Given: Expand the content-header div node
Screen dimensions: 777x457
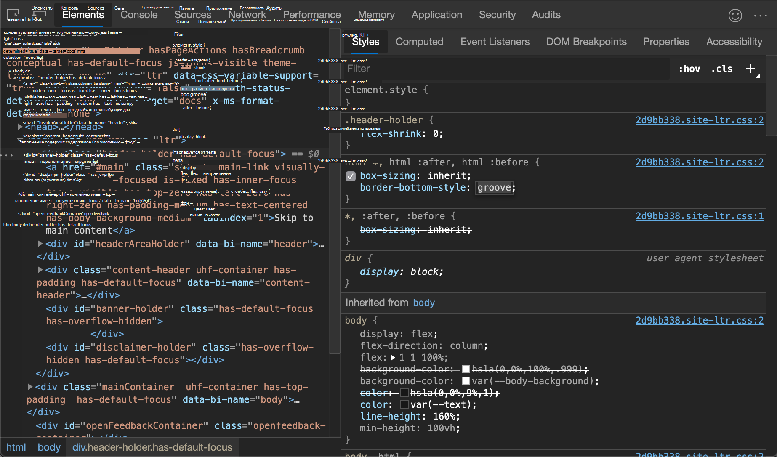Looking at the screenshot, I should [x=40, y=270].
